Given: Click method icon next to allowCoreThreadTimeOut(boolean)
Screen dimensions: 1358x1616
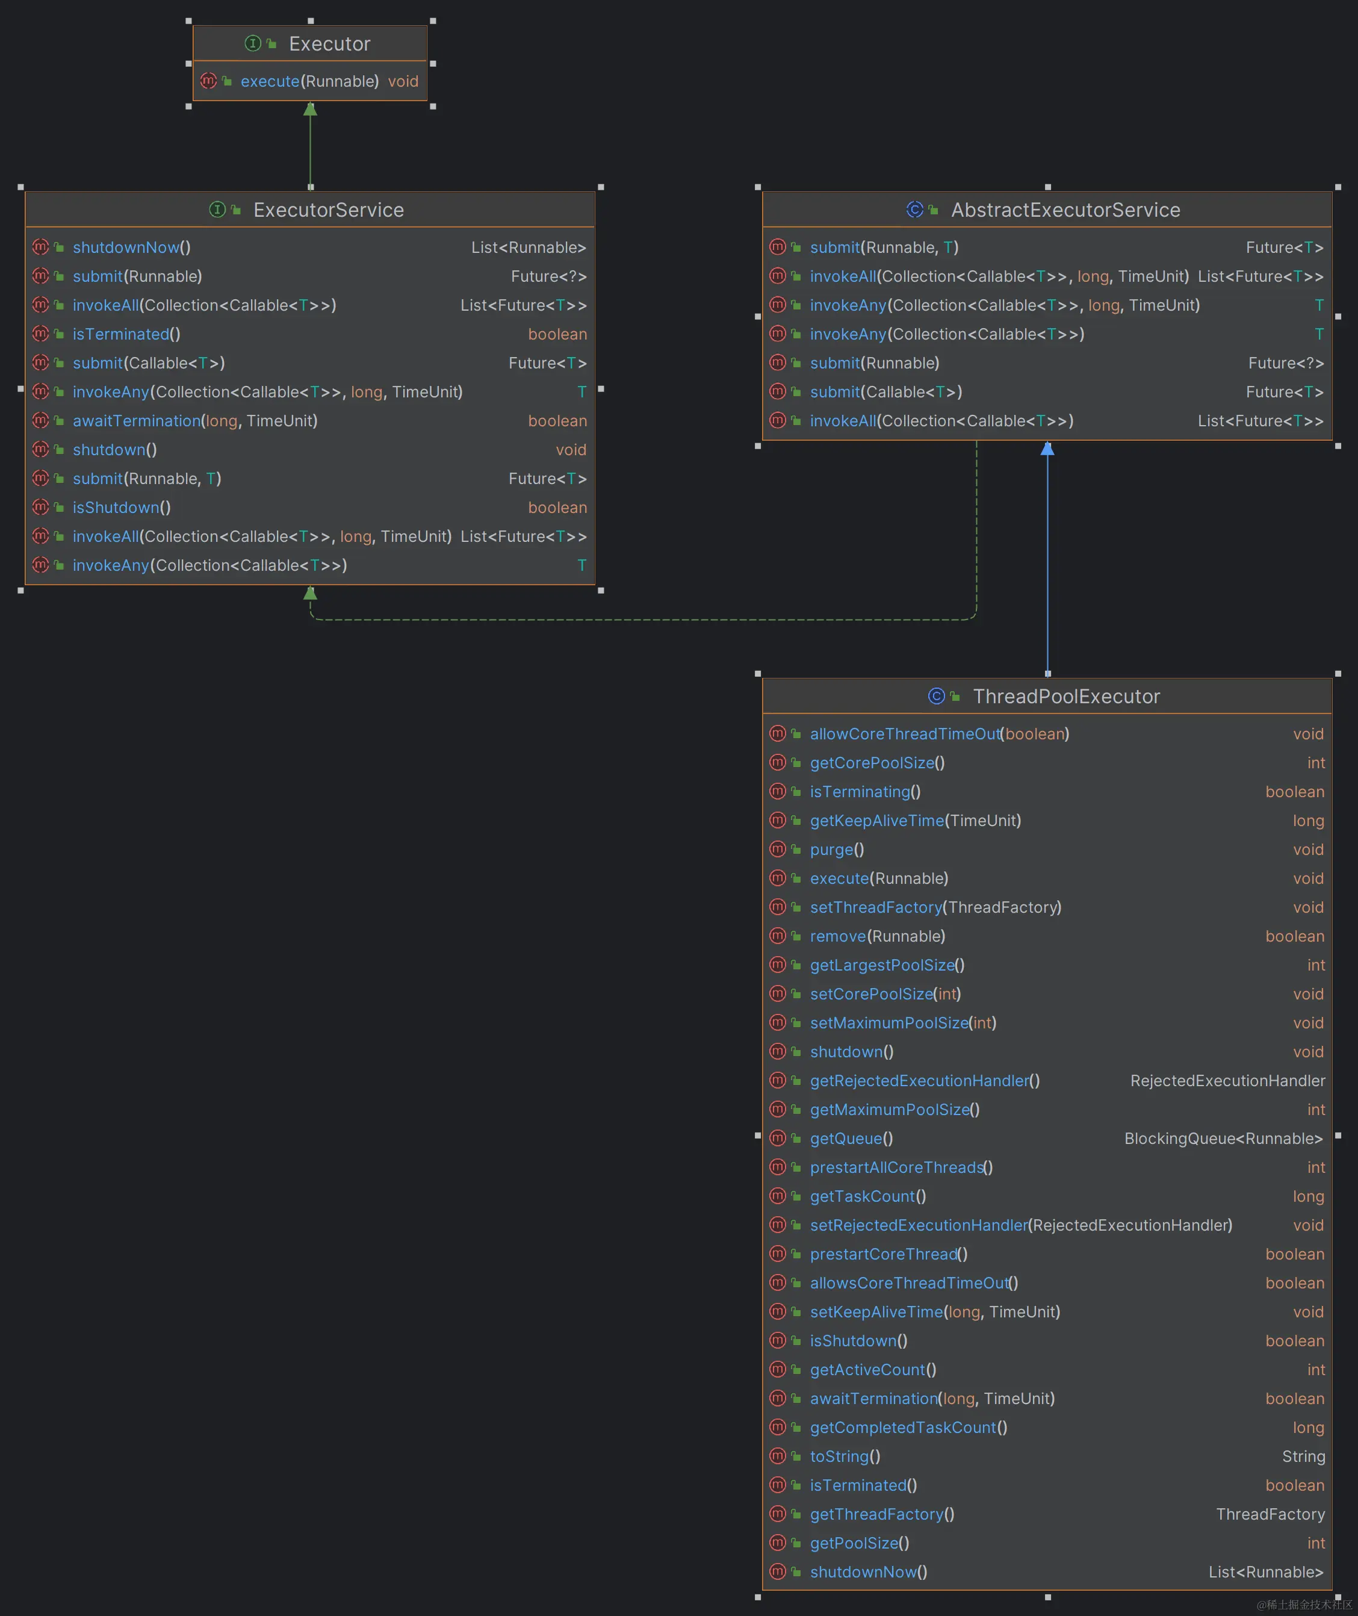Looking at the screenshot, I should pyautogui.click(x=778, y=734).
